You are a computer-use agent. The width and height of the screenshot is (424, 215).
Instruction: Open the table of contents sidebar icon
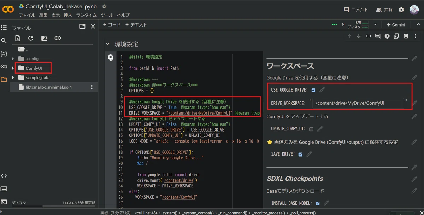tap(4, 28)
